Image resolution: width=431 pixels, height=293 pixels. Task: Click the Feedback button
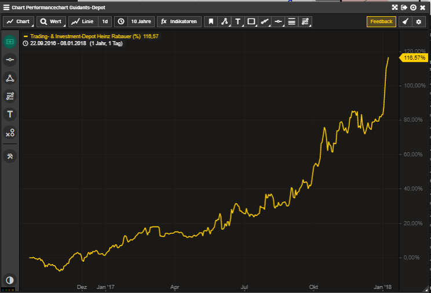click(381, 21)
